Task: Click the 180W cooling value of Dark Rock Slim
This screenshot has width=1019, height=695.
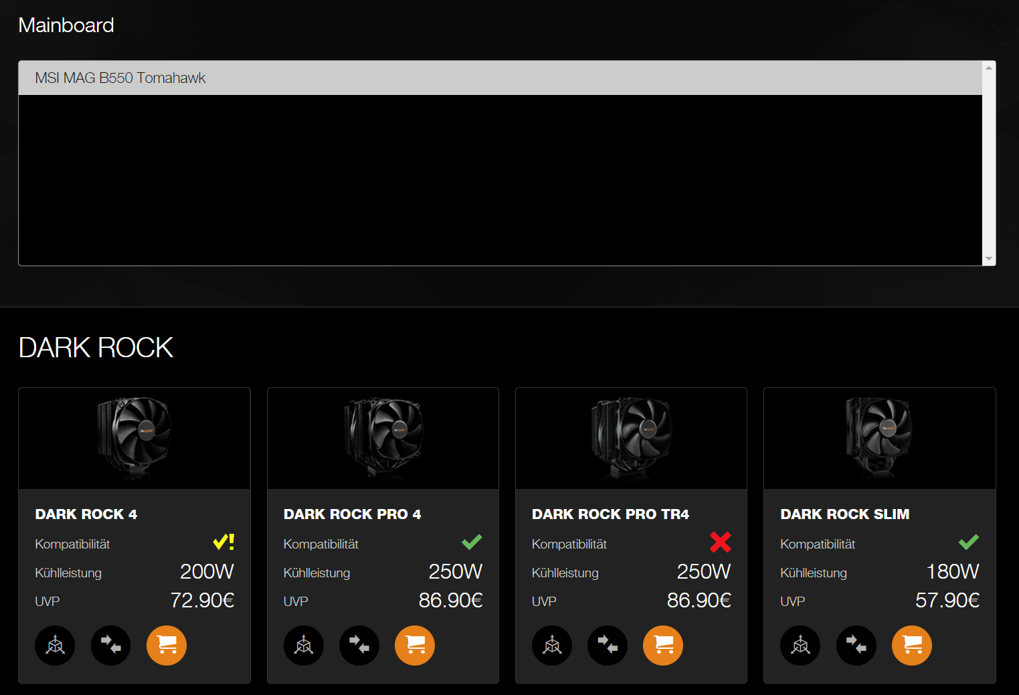Action: (953, 572)
